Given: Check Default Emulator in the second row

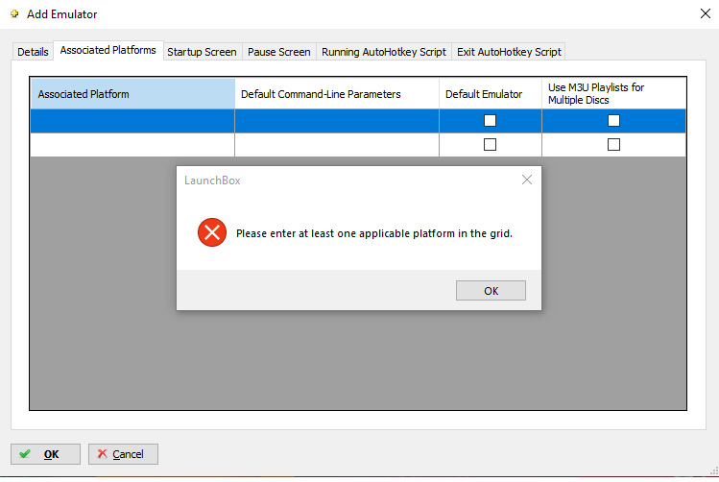Looking at the screenshot, I should click(x=490, y=144).
